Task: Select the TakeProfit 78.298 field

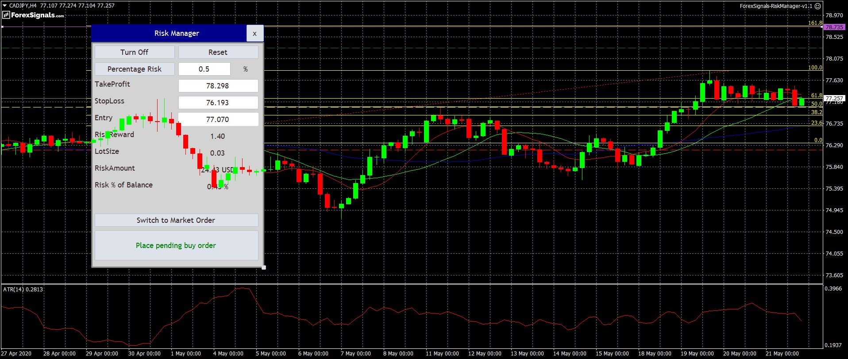Action: point(218,86)
